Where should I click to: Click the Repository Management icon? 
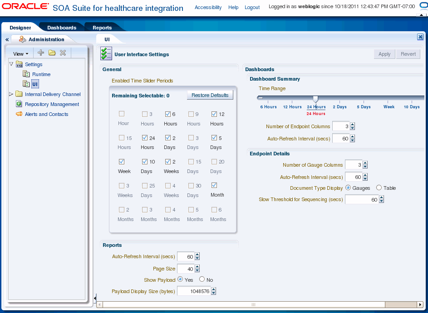point(19,104)
